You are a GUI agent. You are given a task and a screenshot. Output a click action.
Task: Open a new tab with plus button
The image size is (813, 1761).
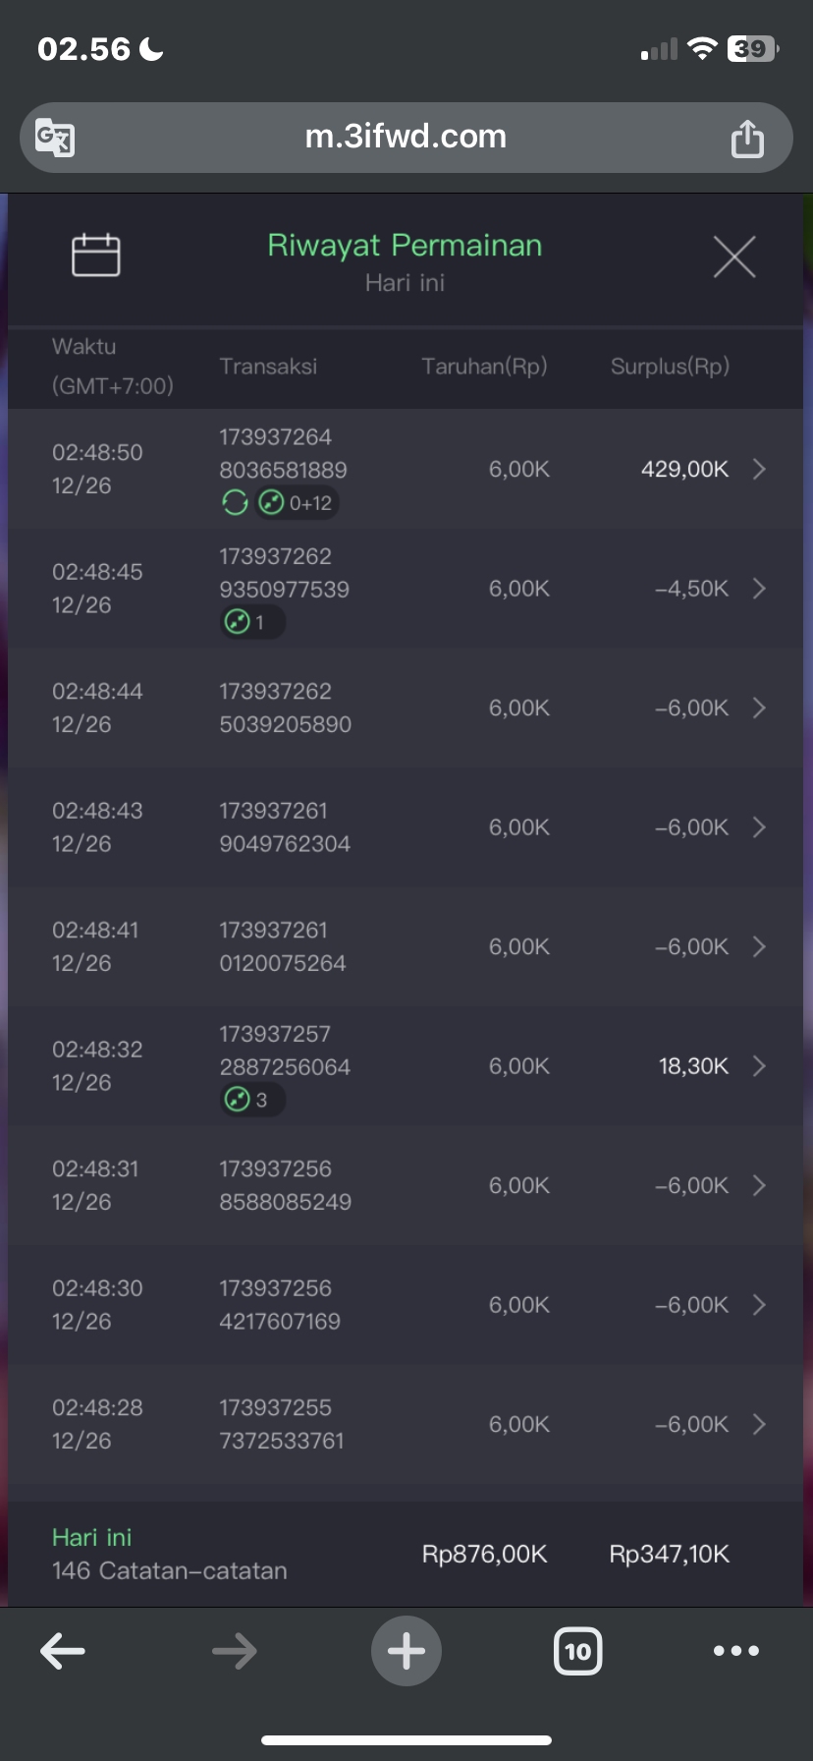point(406,1651)
